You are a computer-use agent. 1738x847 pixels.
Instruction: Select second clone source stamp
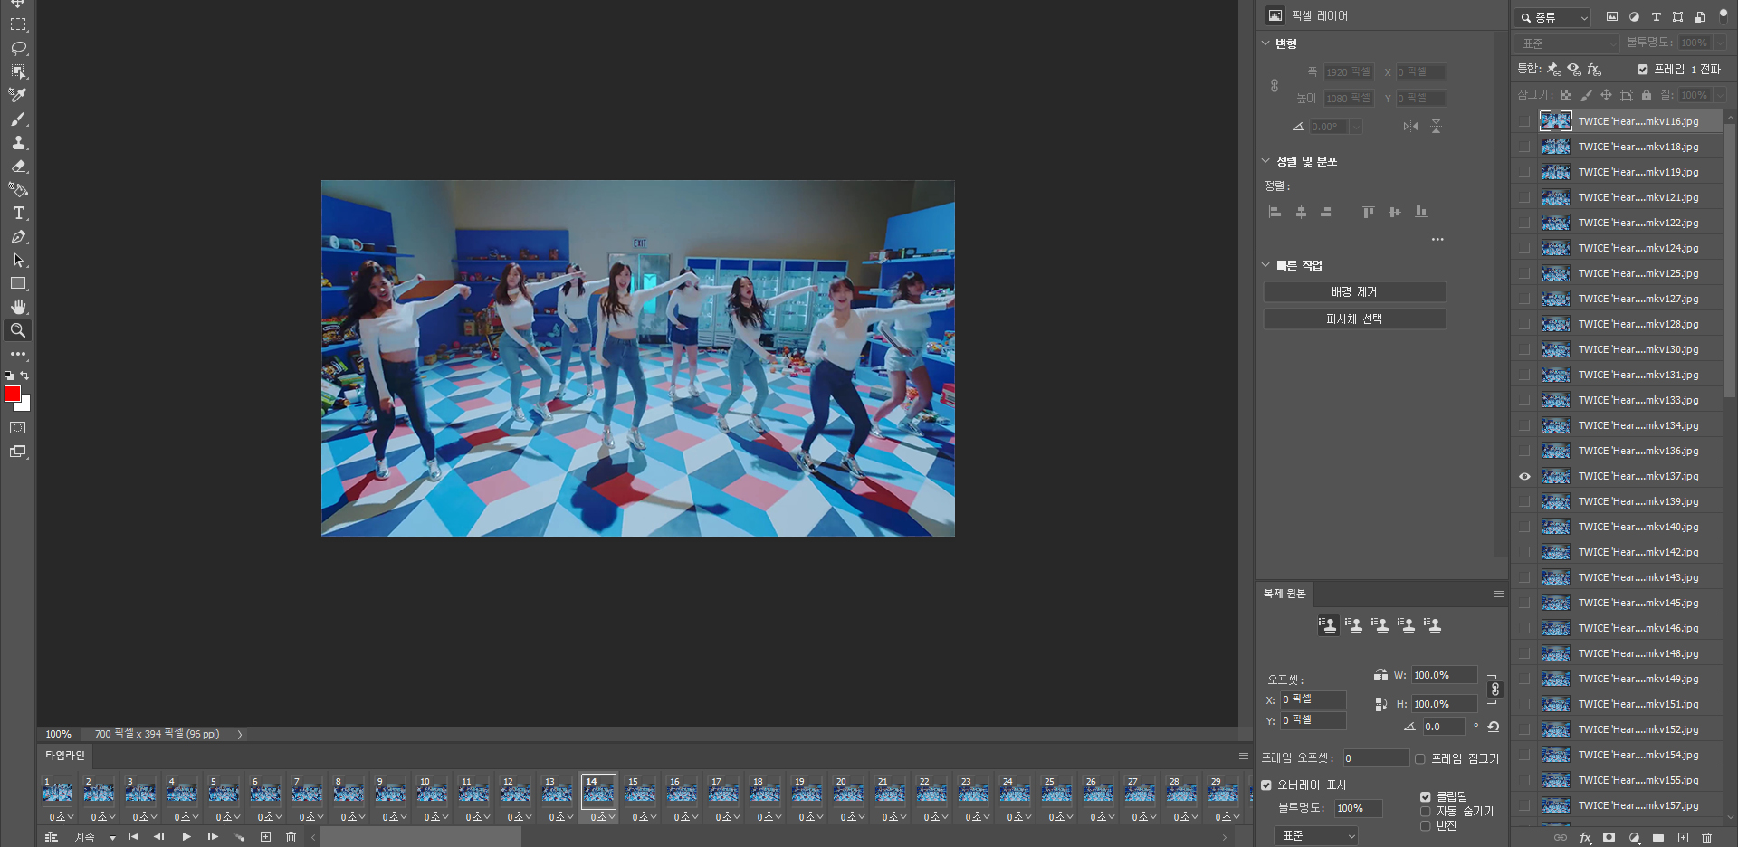(1354, 625)
